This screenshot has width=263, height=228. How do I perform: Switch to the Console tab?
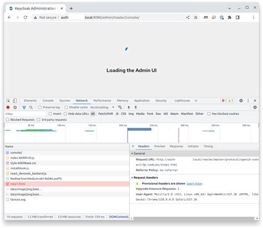48,101
